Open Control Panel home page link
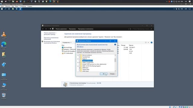 click(50, 34)
